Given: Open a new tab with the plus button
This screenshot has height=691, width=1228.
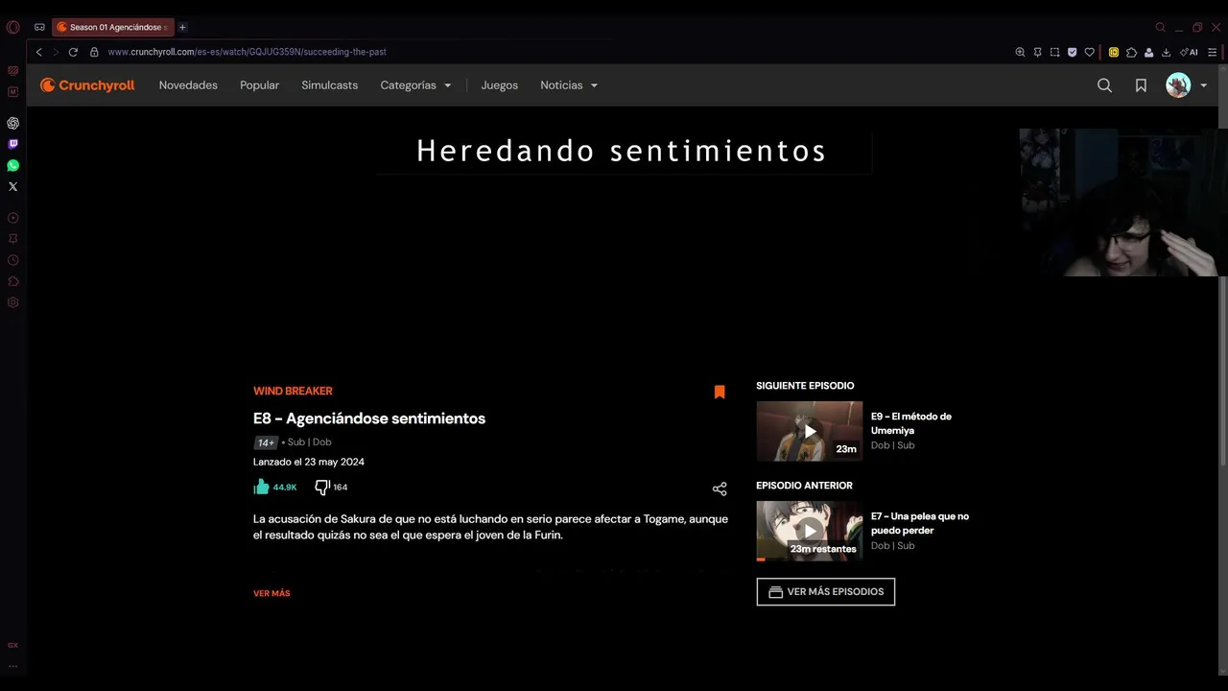Looking at the screenshot, I should pyautogui.click(x=182, y=27).
